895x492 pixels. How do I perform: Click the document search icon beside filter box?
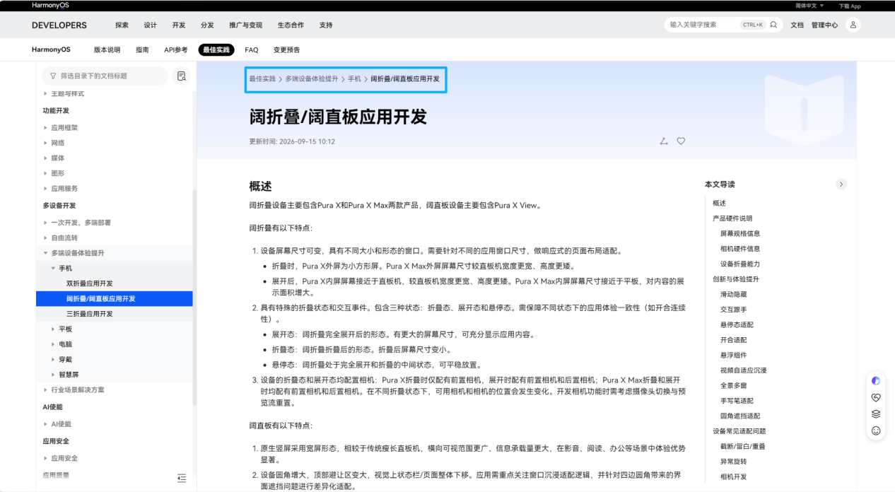point(182,76)
